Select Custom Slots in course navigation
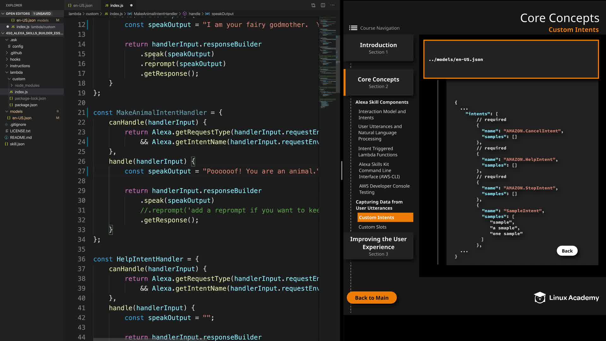The height and width of the screenshot is (341, 606). pos(372,227)
